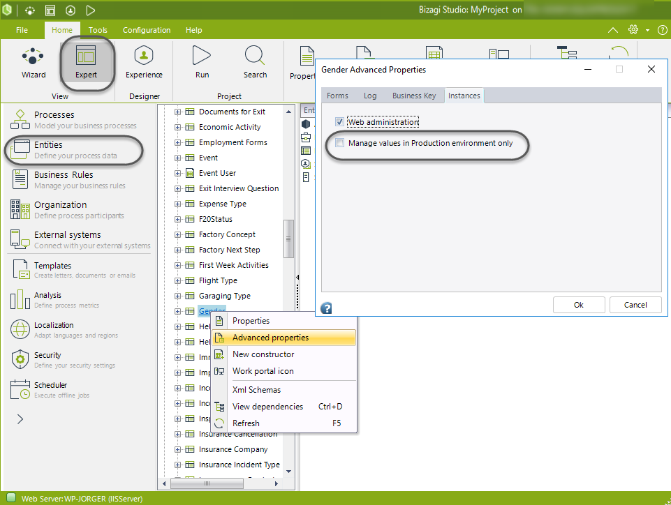Click the entity tree horizontal scrollbar
This screenshot has height=505, width=671.
[x=207, y=483]
